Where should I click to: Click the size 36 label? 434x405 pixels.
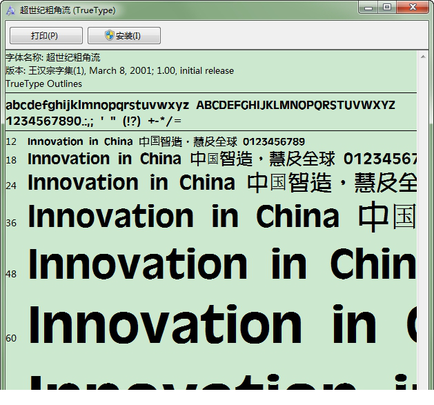pos(11,223)
